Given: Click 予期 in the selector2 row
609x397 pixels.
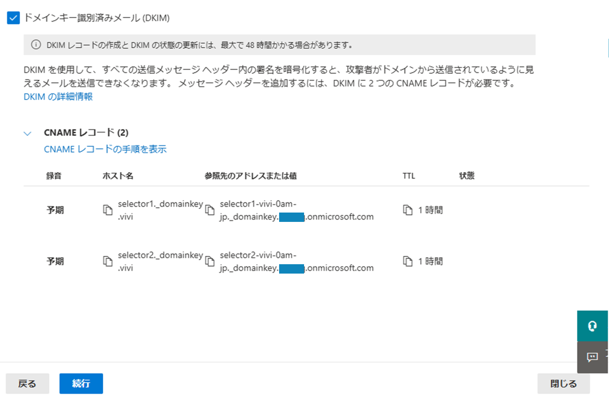Looking at the screenshot, I should (55, 261).
